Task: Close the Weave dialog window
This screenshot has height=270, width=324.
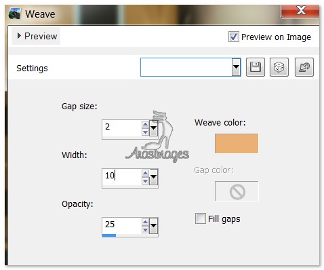Action: point(300,11)
